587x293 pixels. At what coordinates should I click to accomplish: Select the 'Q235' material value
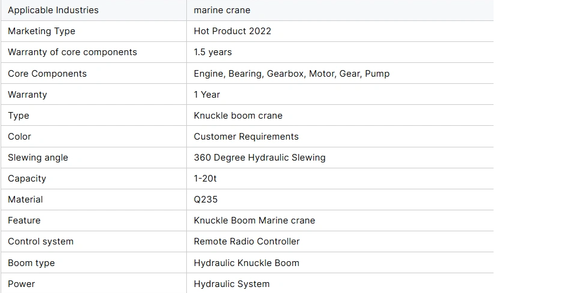[x=205, y=200]
